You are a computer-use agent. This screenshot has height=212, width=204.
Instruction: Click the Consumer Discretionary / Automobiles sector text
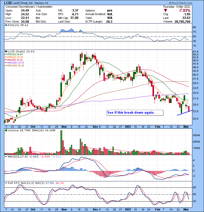[x=29, y=7]
